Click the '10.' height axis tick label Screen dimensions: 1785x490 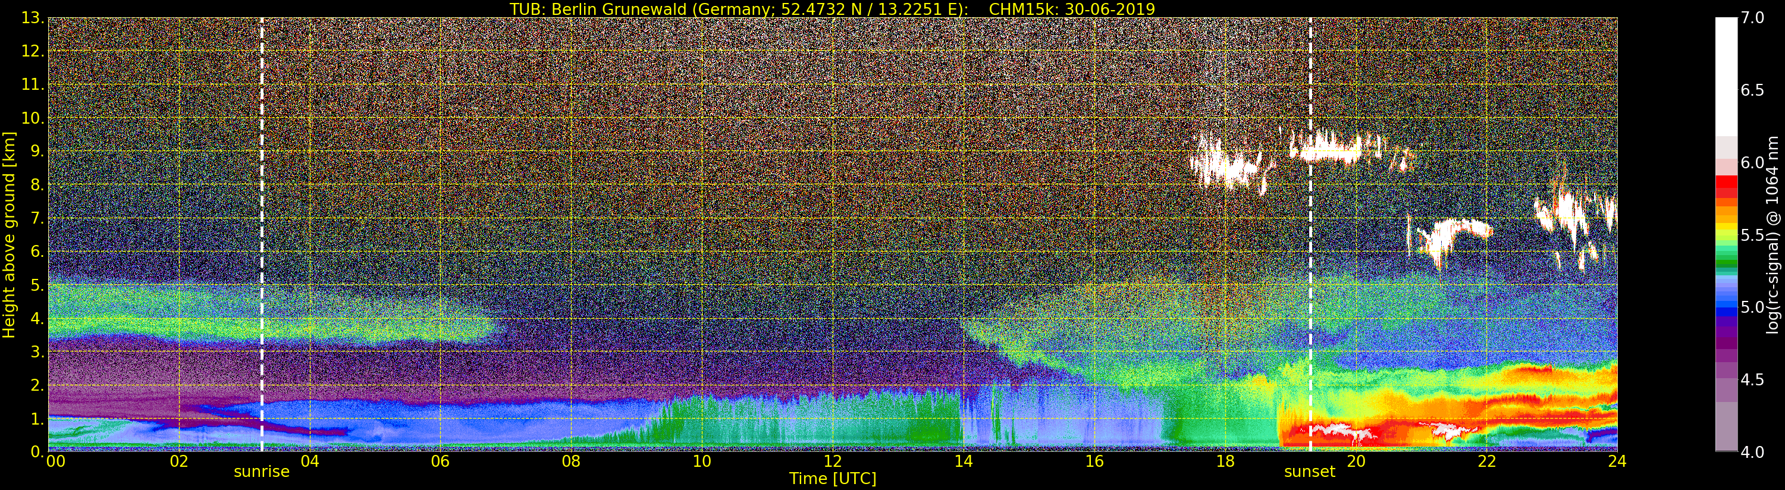(33, 118)
